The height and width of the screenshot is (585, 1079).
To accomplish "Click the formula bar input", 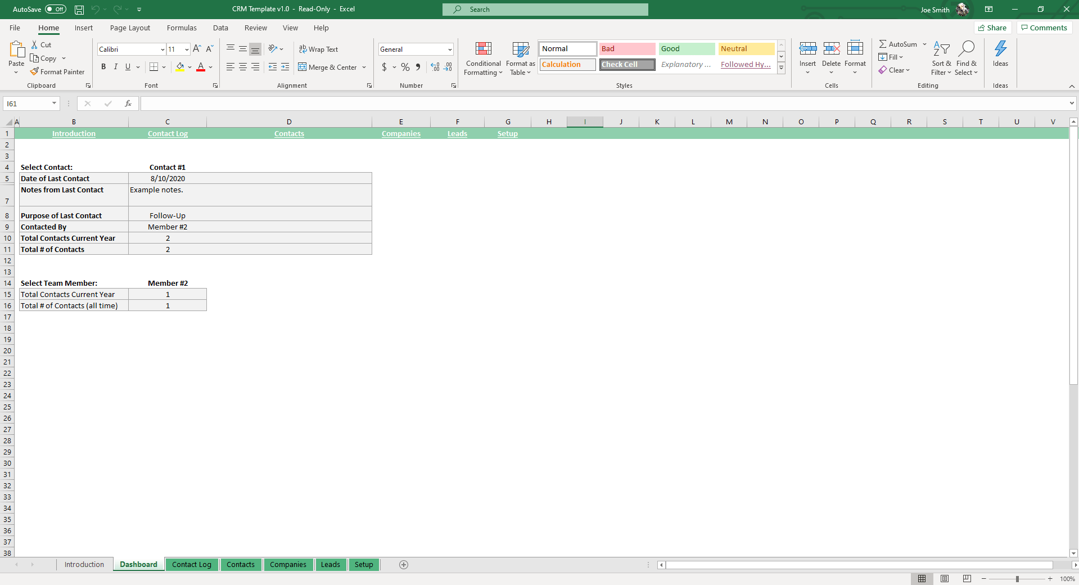I will [x=604, y=103].
